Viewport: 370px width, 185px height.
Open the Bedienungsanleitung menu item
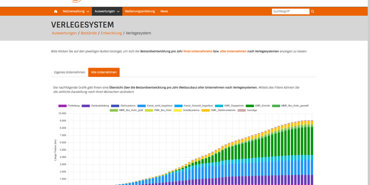140,11
